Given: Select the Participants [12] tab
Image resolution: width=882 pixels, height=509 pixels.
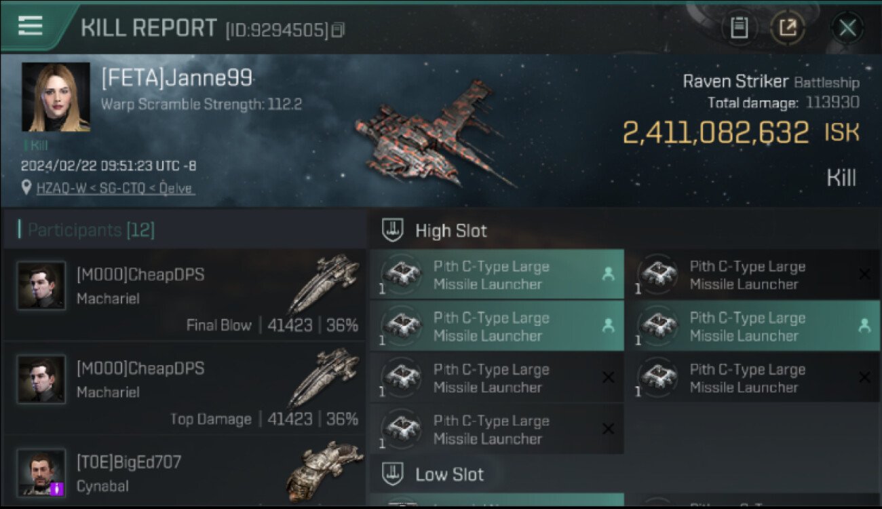Looking at the screenshot, I should 87,229.
